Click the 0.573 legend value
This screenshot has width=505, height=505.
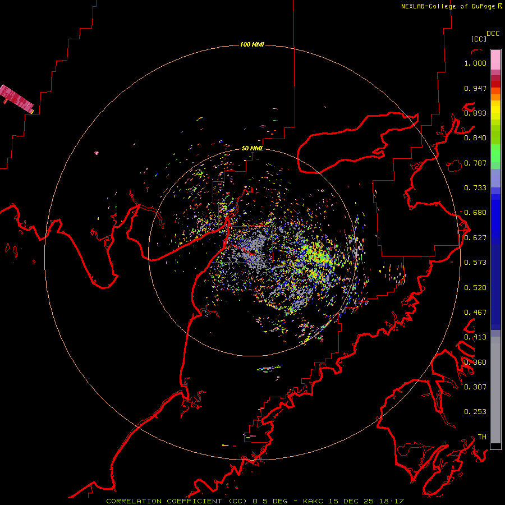[475, 263]
